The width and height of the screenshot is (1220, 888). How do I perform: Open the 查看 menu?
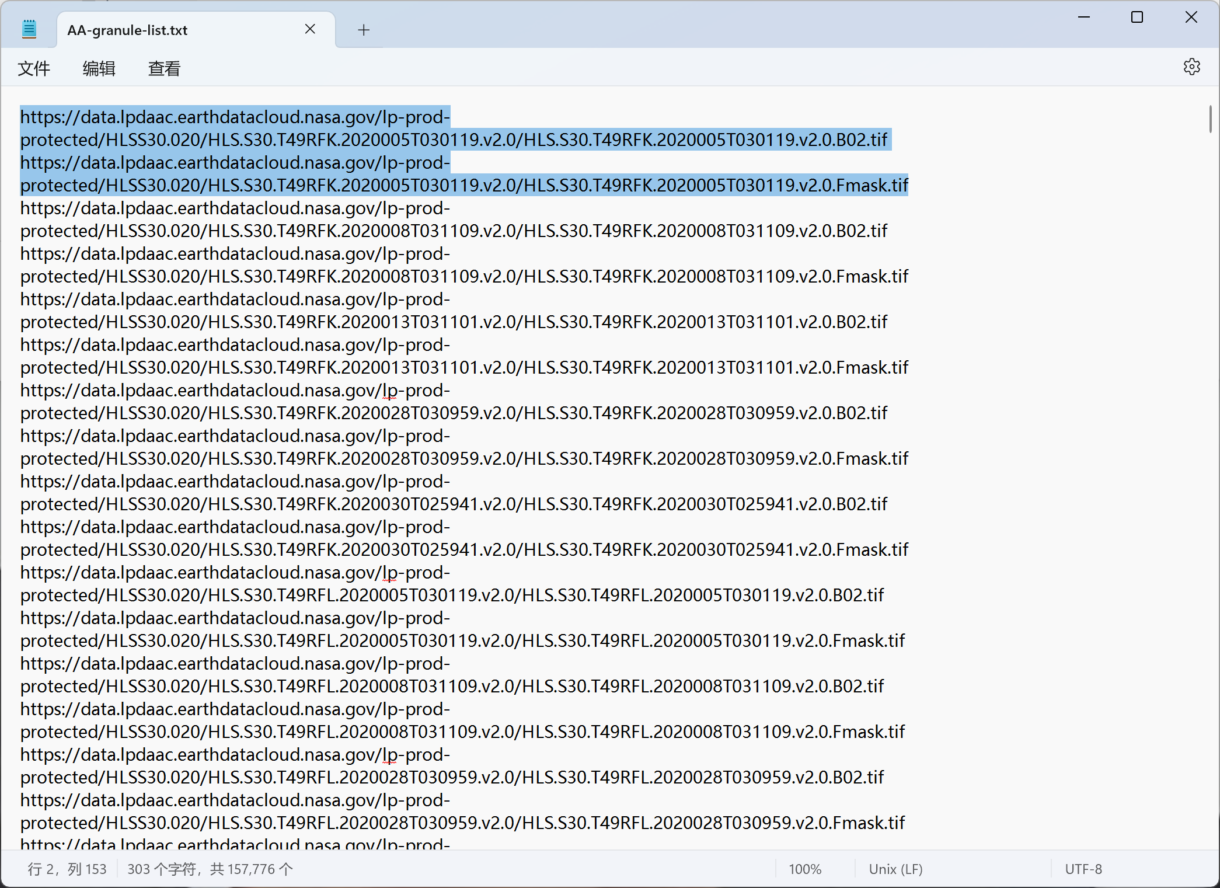coord(165,69)
